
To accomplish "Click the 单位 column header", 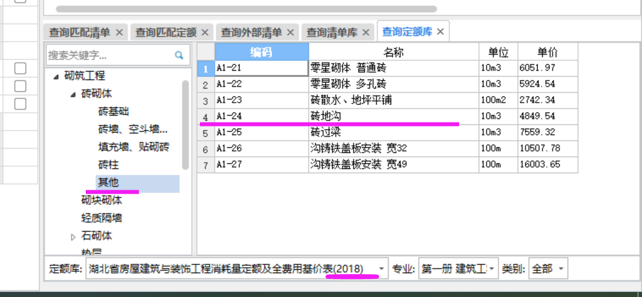I will (498, 52).
